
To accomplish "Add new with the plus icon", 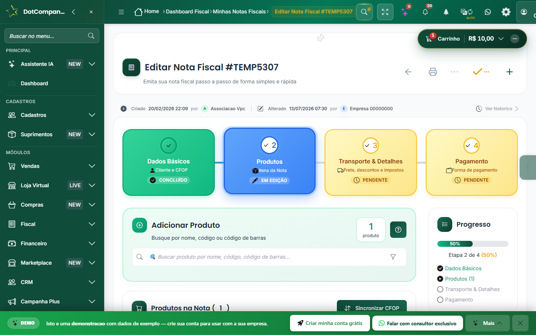I will tap(510, 72).
